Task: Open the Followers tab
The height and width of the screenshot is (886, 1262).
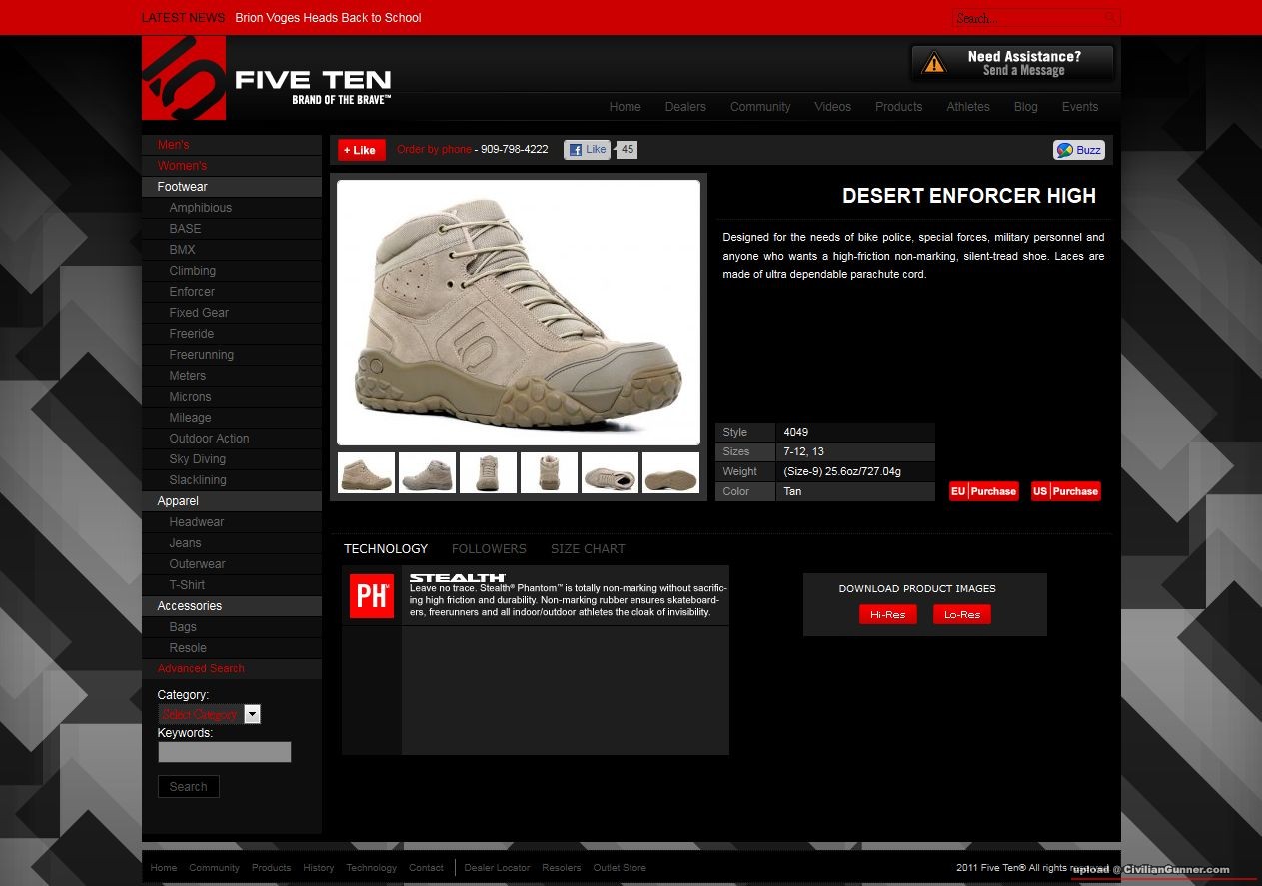Action: 489,549
